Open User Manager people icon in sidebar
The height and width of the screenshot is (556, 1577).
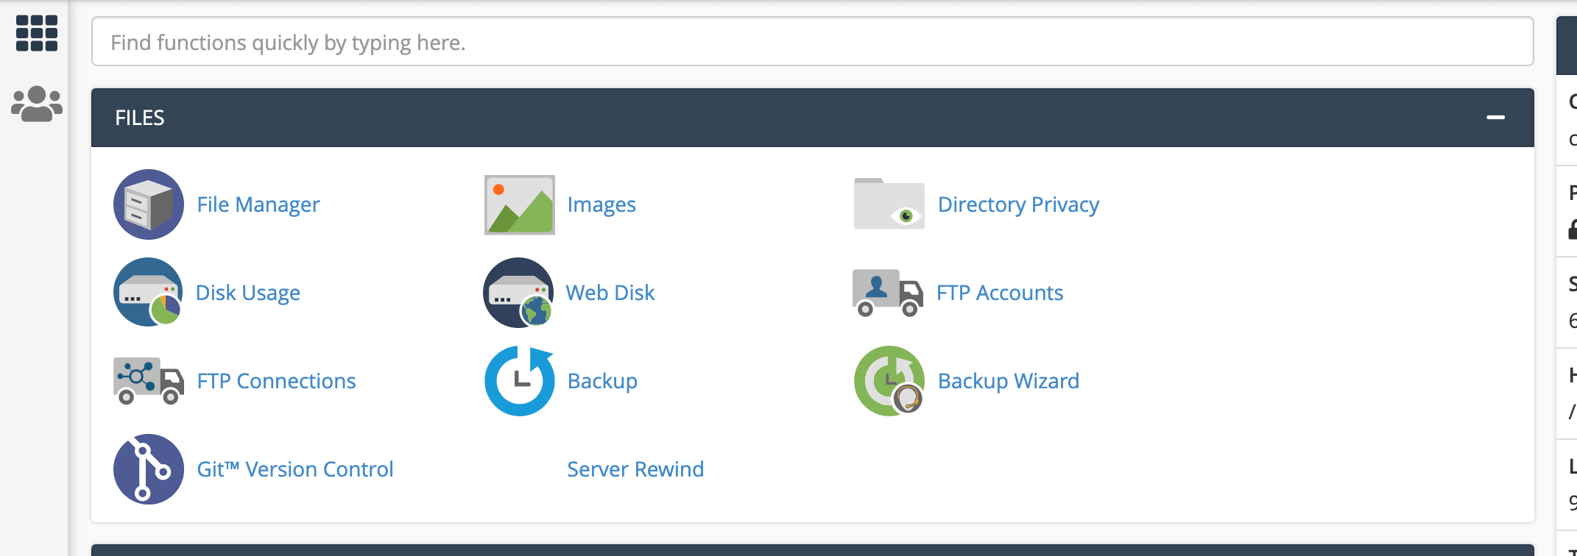click(37, 104)
